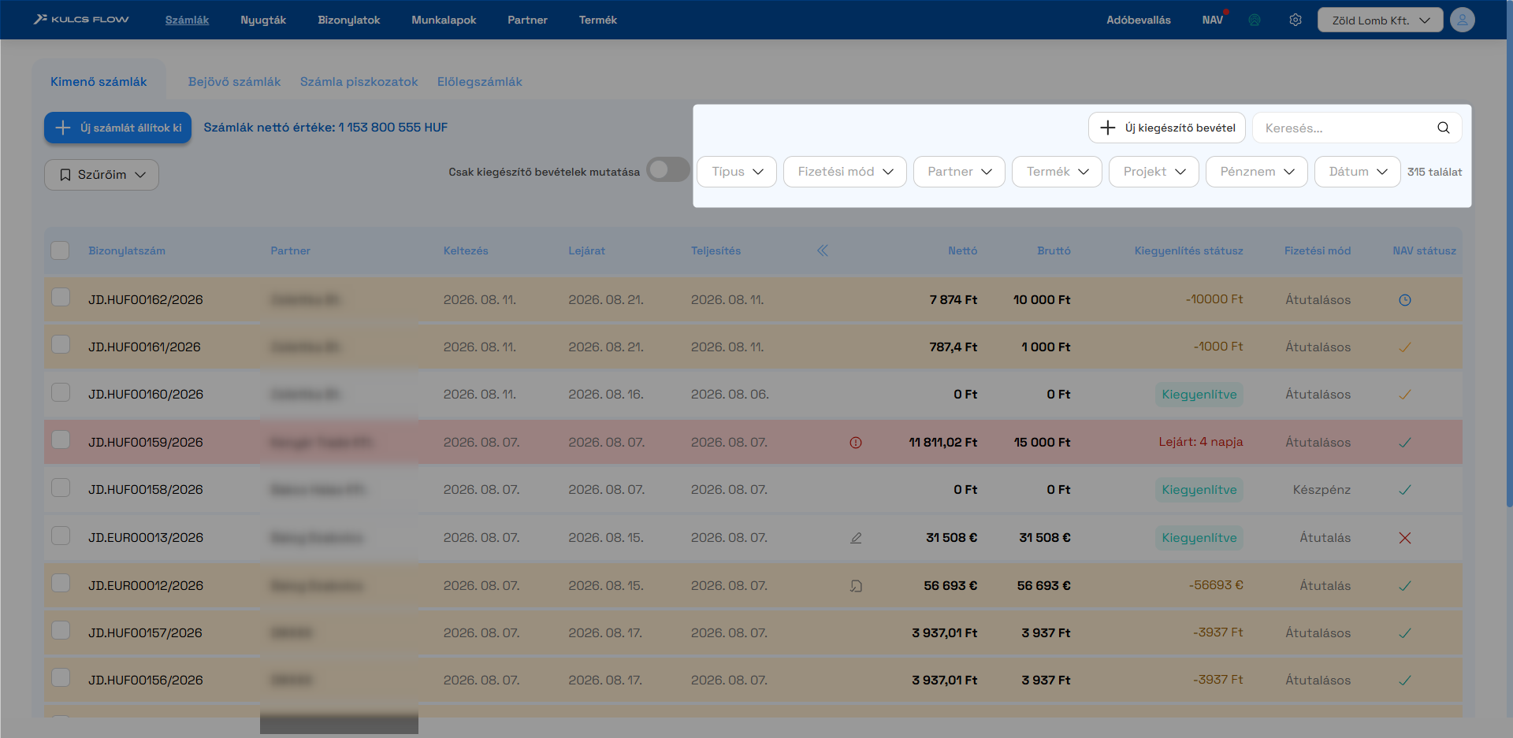Open the user profile avatar icon

1463,20
